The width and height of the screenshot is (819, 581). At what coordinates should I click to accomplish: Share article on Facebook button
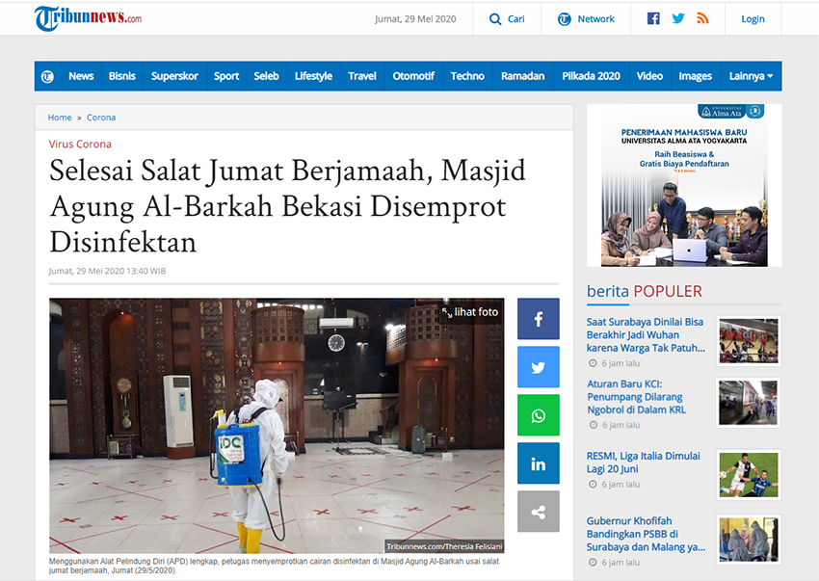click(x=538, y=319)
